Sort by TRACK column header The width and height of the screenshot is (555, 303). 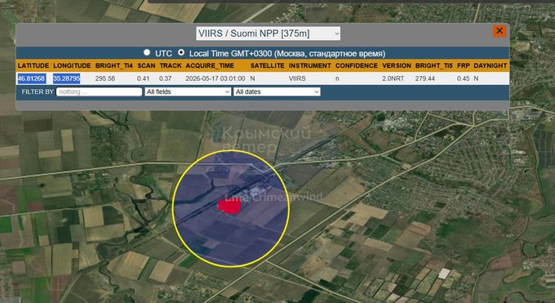[x=171, y=65]
